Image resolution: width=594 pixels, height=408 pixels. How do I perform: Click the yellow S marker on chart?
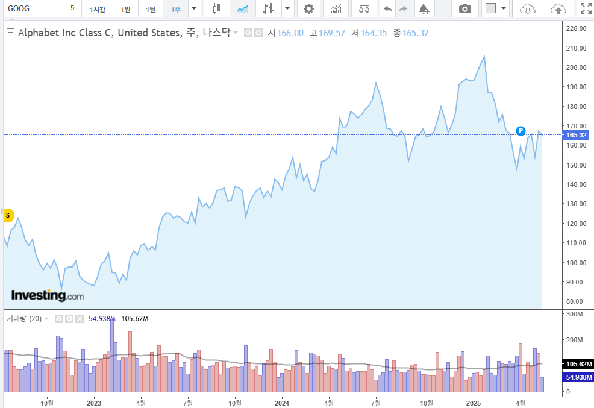[8, 215]
